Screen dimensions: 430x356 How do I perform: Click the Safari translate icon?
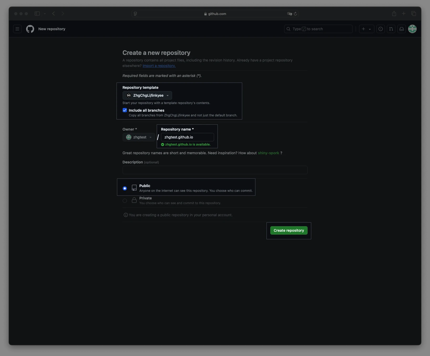[x=289, y=14]
